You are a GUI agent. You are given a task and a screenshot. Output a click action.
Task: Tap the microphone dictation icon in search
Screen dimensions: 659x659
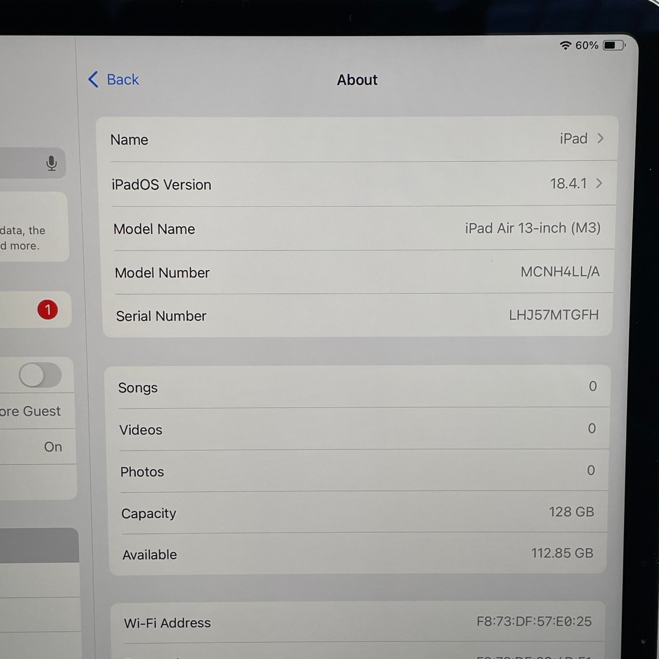pyautogui.click(x=51, y=163)
